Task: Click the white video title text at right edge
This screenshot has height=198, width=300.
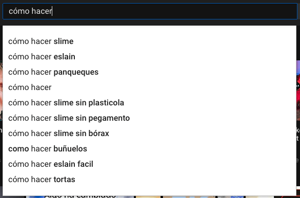Action: 298,134
